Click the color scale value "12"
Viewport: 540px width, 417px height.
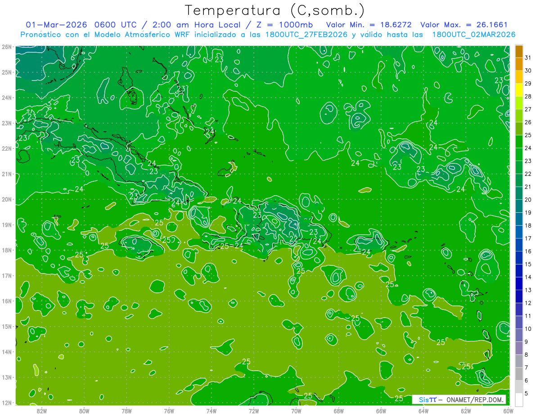click(528, 303)
